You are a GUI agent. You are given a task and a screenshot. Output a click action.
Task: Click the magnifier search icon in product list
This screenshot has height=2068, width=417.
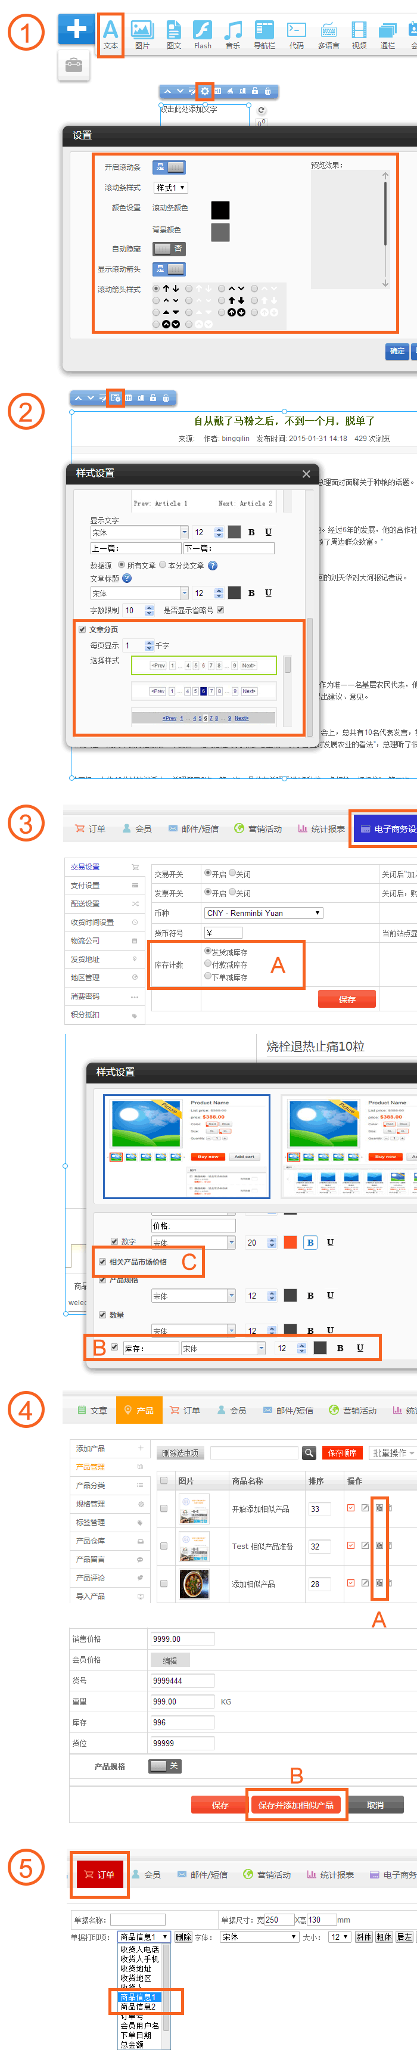(x=309, y=1453)
